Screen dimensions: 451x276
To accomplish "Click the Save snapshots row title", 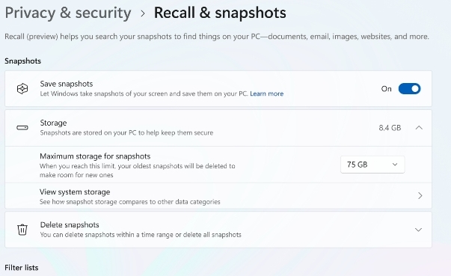I will 67,84.
